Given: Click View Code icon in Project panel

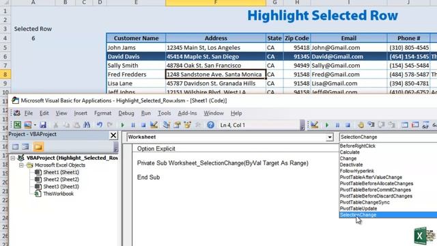Looking at the screenshot, I should click(x=15, y=147).
